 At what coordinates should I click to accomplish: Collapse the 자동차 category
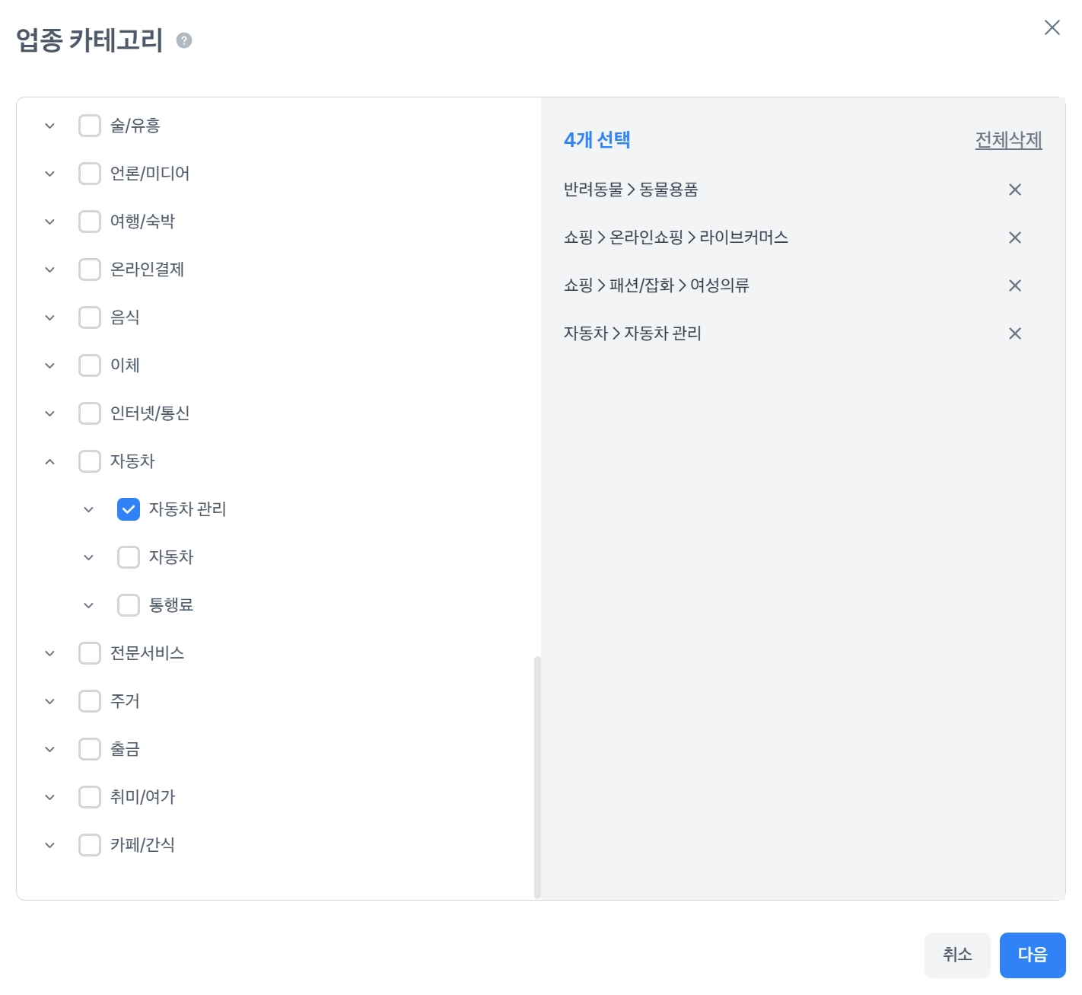[x=50, y=461]
